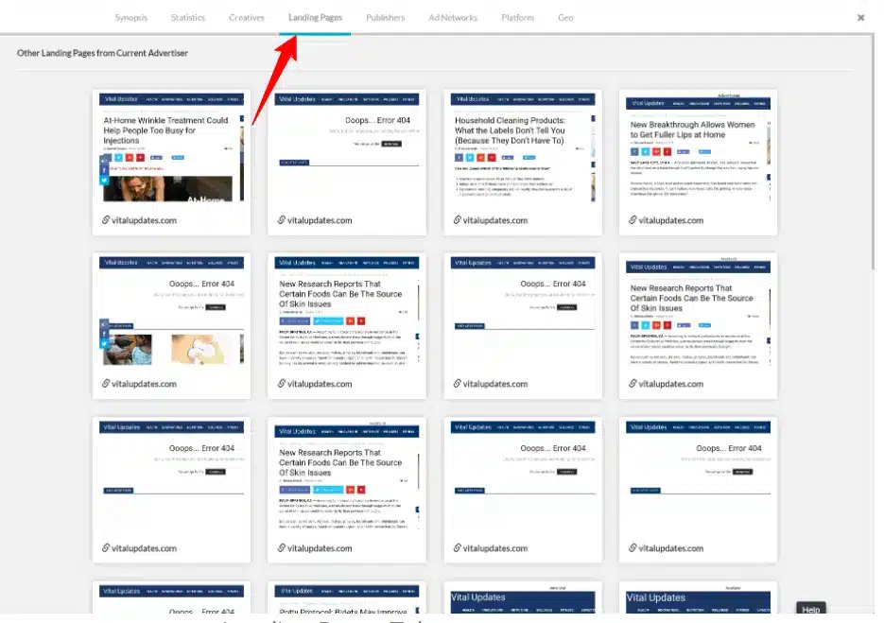This screenshot has height=623, width=884.
Task: Close the landing pages panel with X
Action: pyautogui.click(x=860, y=17)
